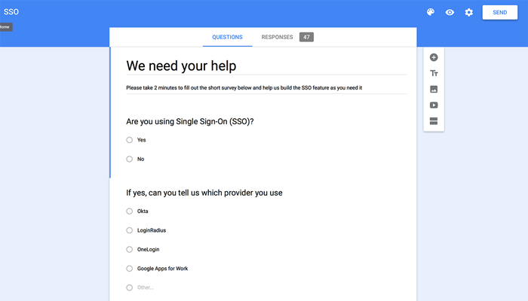Add title and description block
Viewport: 528px width, 301px height.
434,73
